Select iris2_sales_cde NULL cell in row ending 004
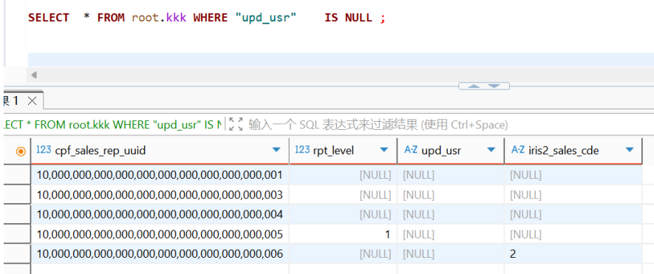 pos(573,214)
